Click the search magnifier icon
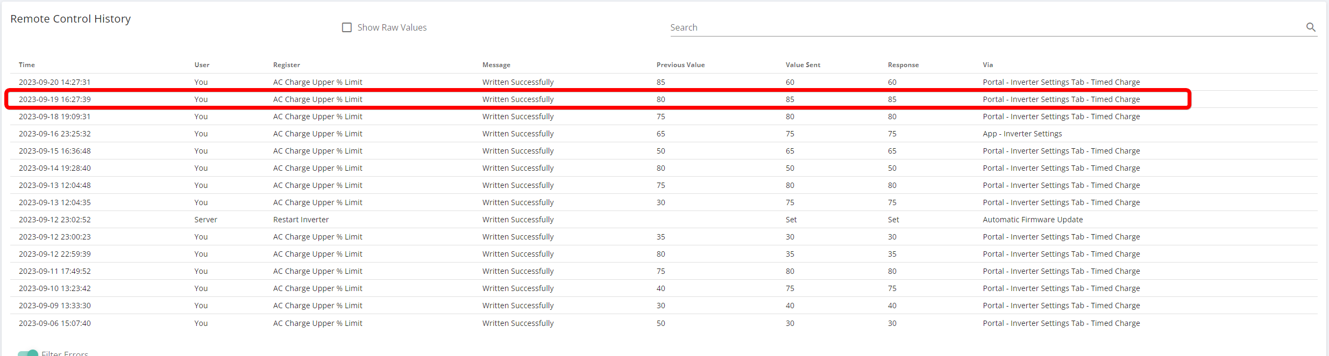This screenshot has height=356, width=1329. [x=1311, y=27]
